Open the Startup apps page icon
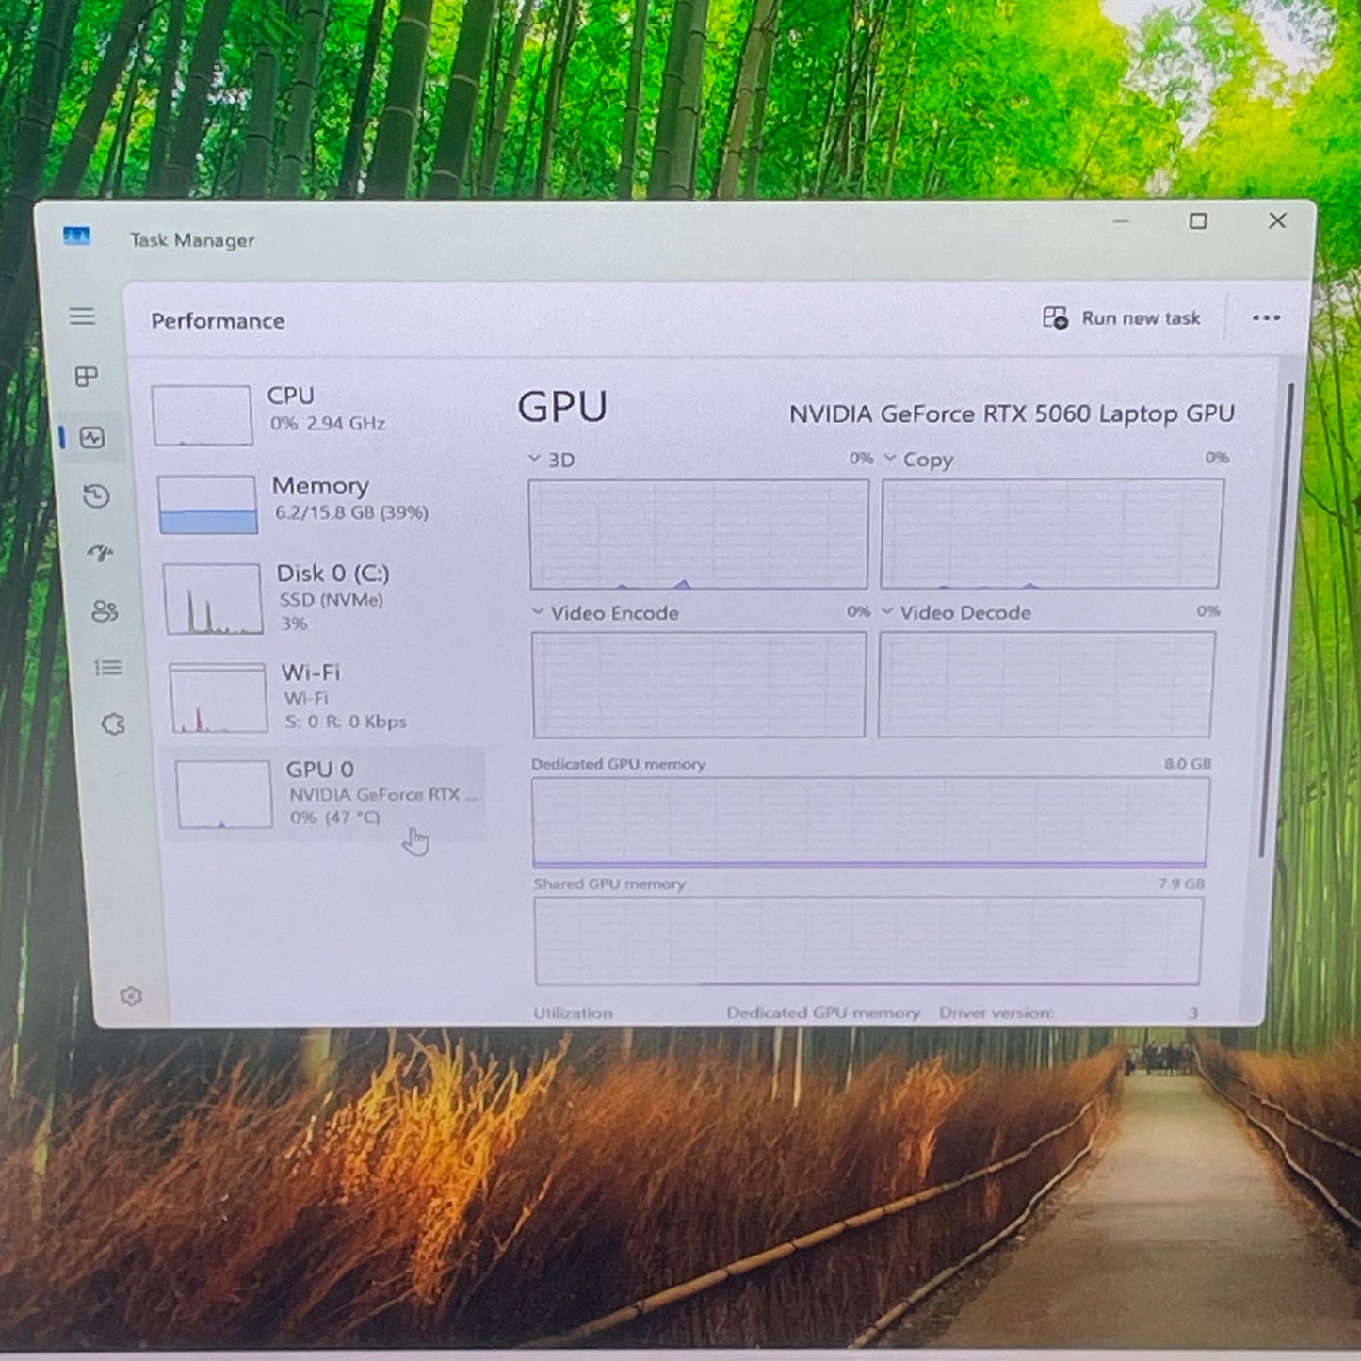The image size is (1361, 1361). pos(101,553)
